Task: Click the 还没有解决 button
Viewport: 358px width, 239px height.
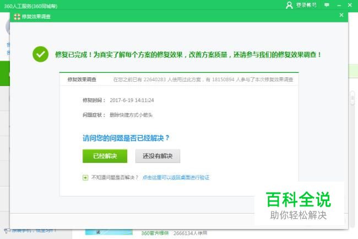Action: 158,156
